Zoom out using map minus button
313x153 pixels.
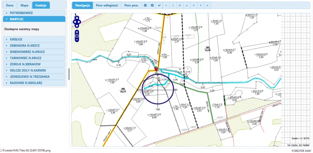click(x=77, y=40)
